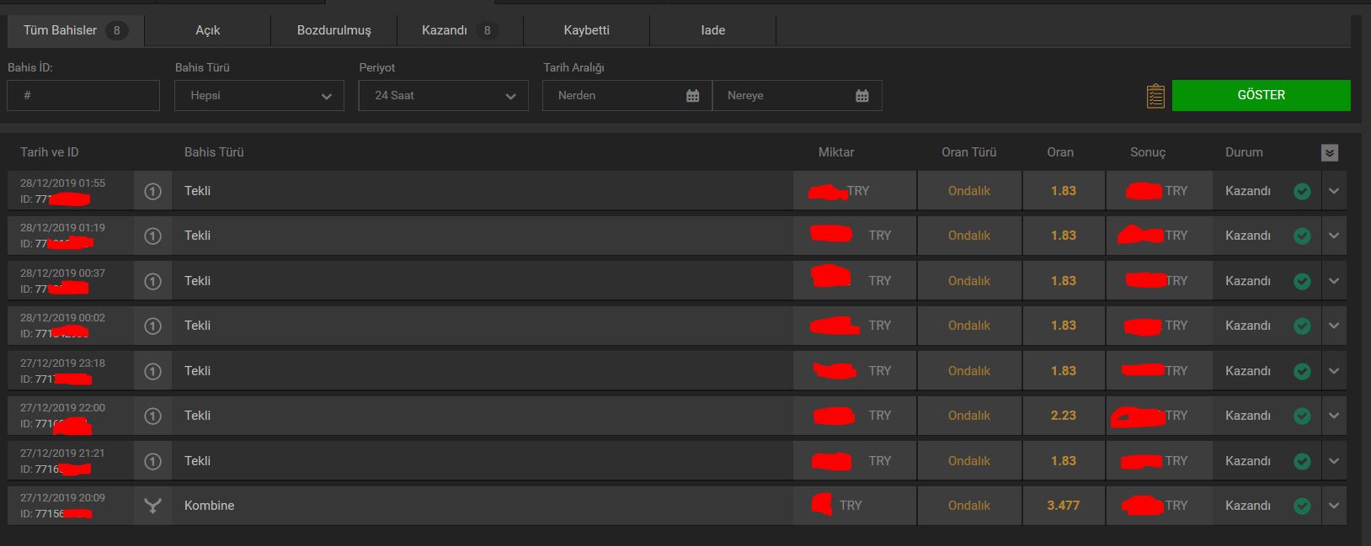Expand the Kombine bet row details
1371x546 pixels.
pyautogui.click(x=1334, y=506)
